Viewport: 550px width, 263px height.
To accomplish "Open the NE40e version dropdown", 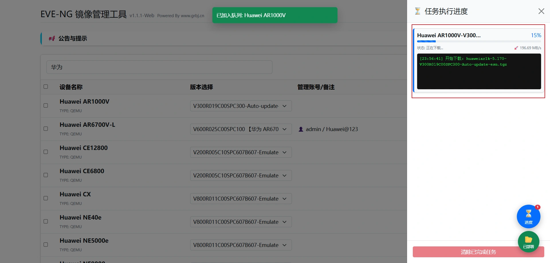I will 241,222.
